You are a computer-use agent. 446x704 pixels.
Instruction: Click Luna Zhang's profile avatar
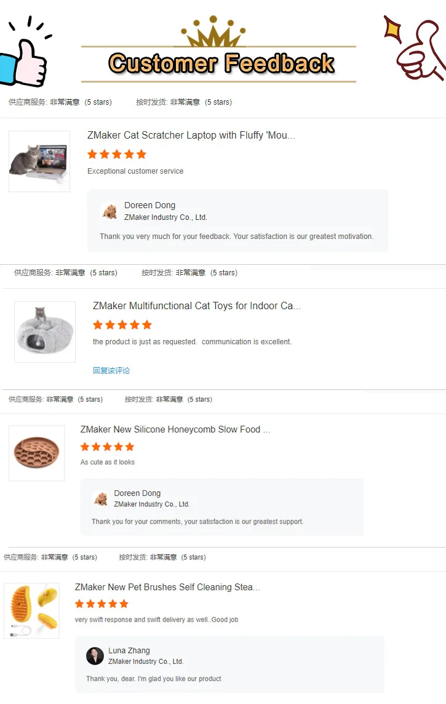[95, 656]
